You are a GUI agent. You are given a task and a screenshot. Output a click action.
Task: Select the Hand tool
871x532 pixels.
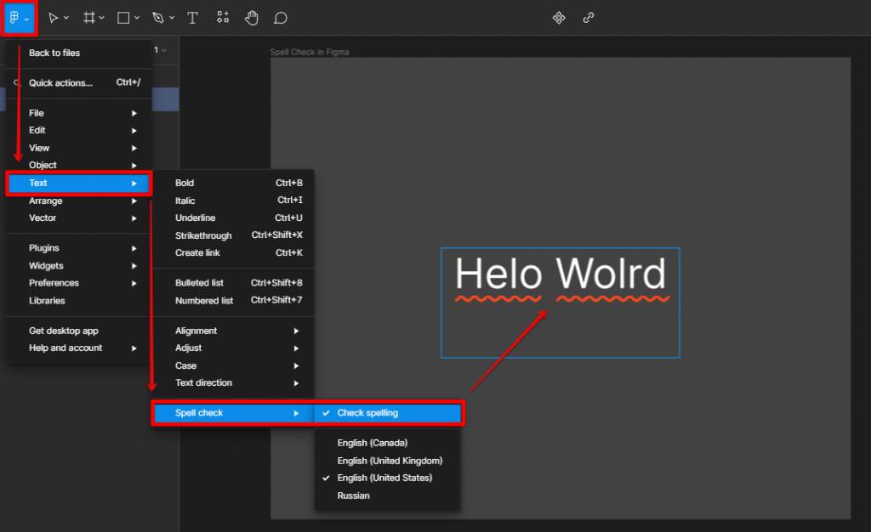251,18
